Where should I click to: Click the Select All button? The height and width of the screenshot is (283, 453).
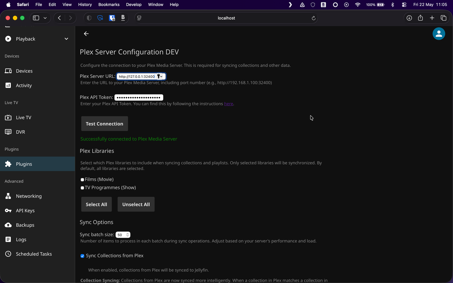click(x=96, y=204)
